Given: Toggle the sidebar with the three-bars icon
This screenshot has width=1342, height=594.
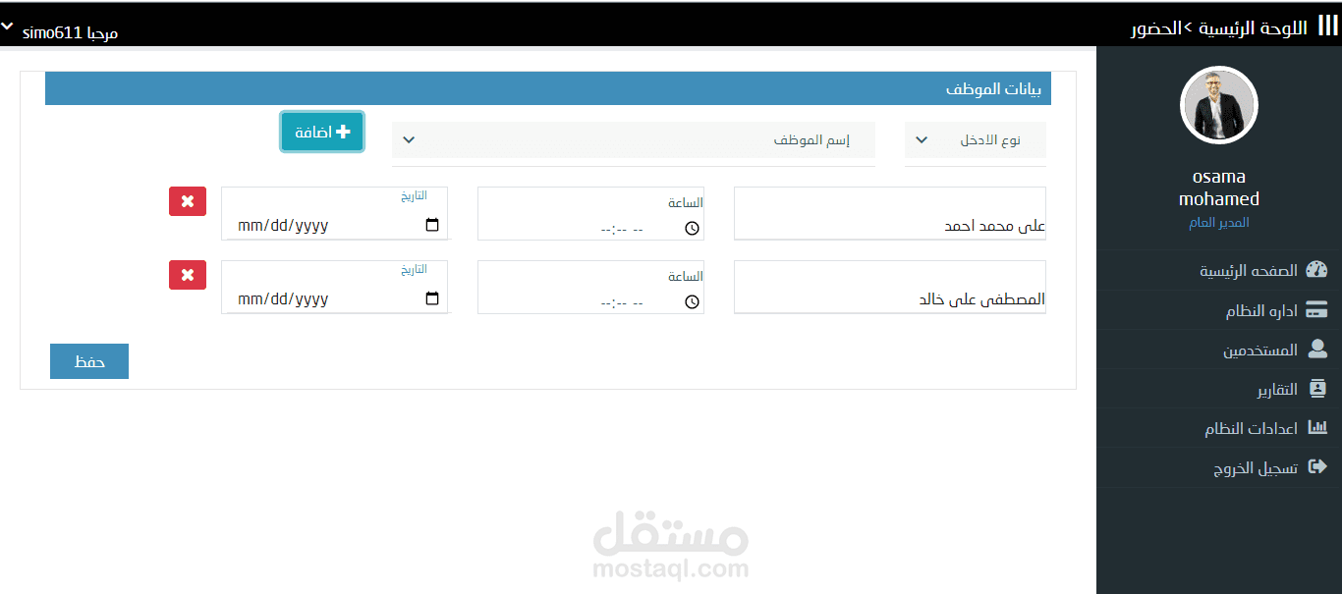Looking at the screenshot, I should (x=1327, y=27).
